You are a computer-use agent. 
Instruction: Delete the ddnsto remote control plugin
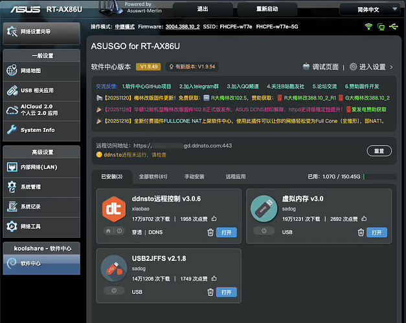[210, 232]
